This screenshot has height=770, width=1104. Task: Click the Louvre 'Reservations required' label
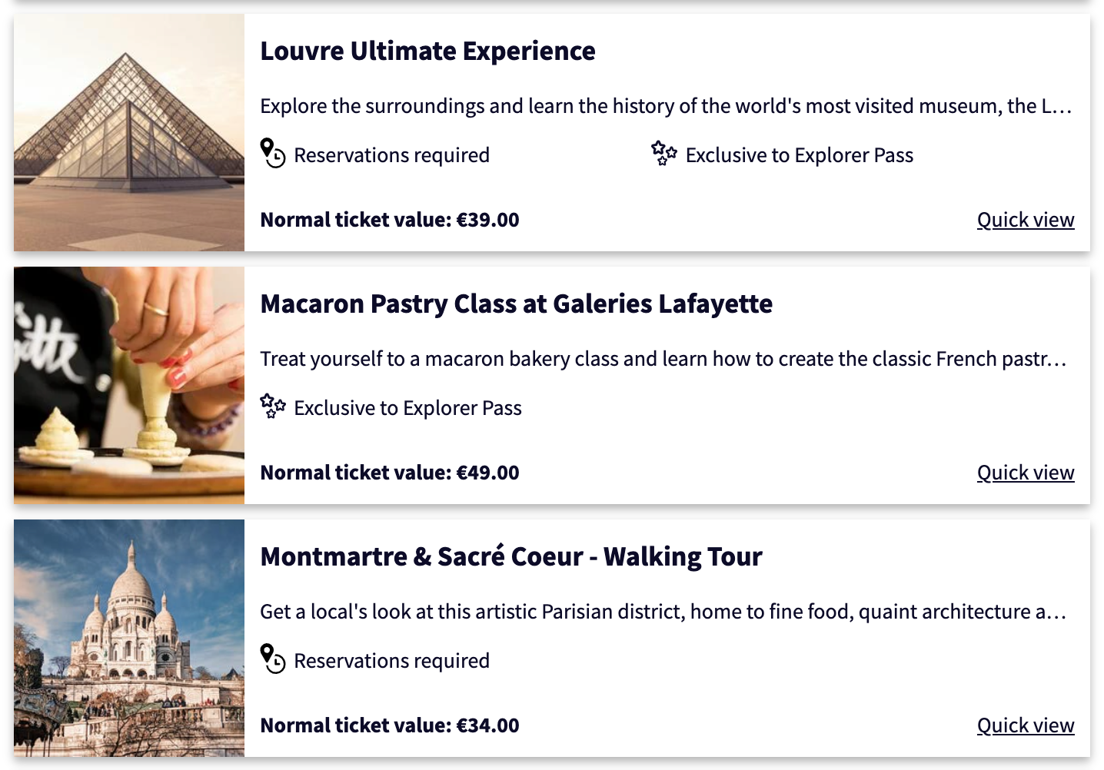(391, 155)
